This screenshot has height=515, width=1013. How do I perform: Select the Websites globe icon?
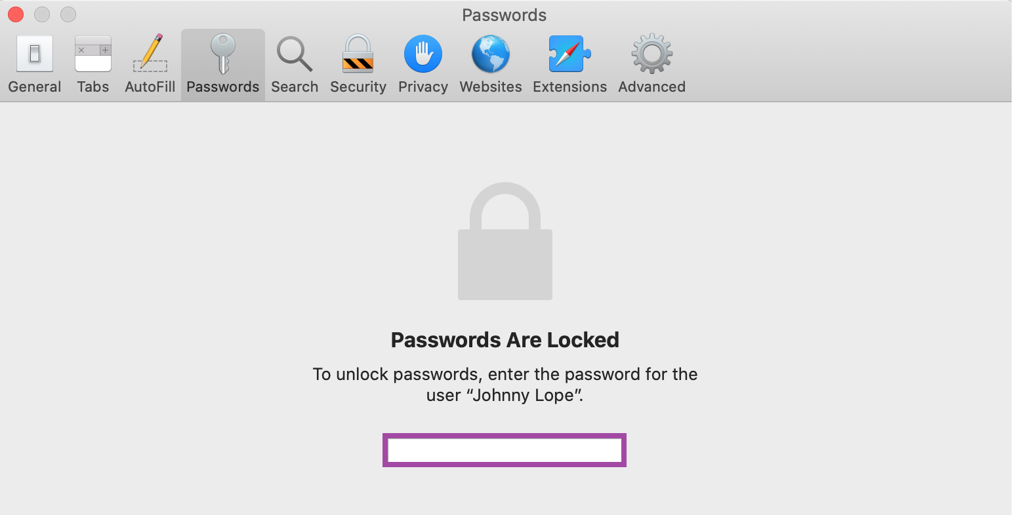pyautogui.click(x=491, y=54)
